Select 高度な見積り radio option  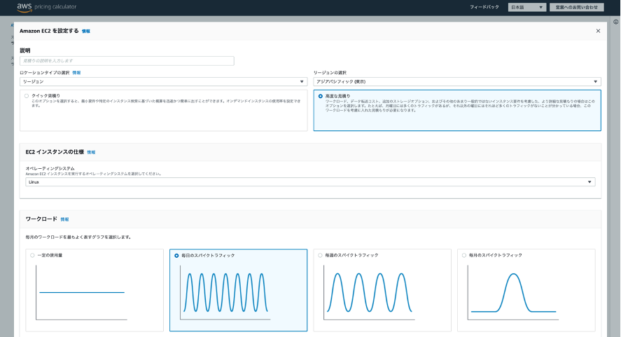(321, 95)
